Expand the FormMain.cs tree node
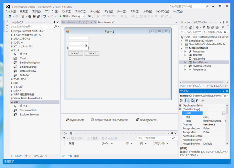The height and width of the screenshot is (168, 234). 185,63
